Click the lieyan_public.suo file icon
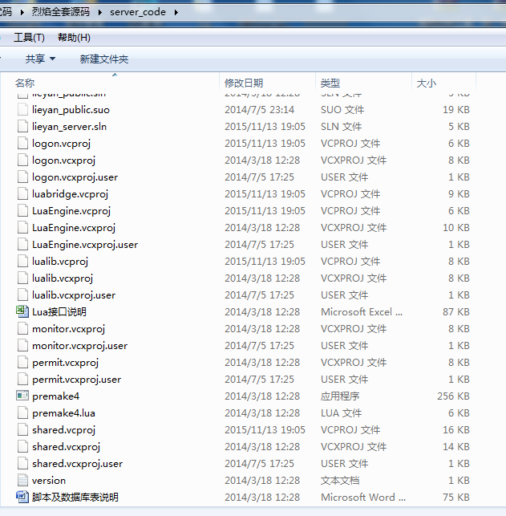 tap(22, 110)
